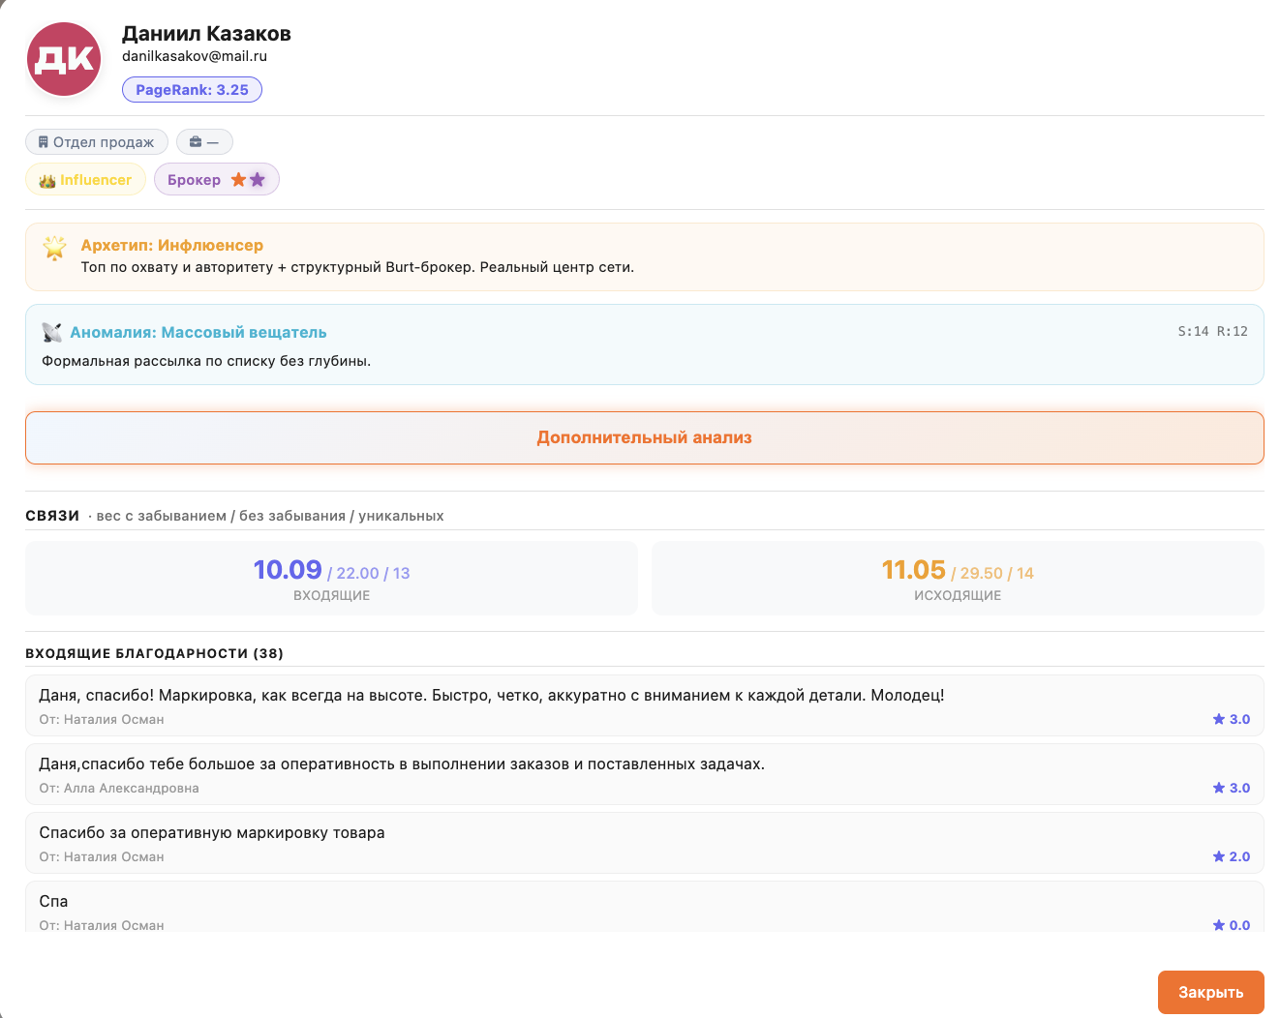Image resolution: width=1280 pixels, height=1018 pixels.
Task: Click the orange star in Брокер badge
Action: (238, 180)
